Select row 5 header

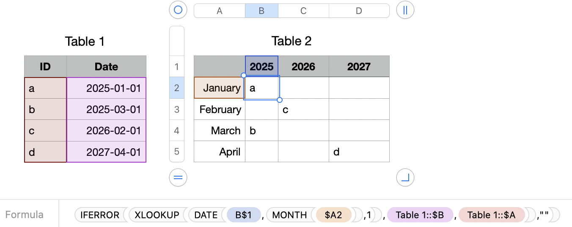pyautogui.click(x=177, y=152)
